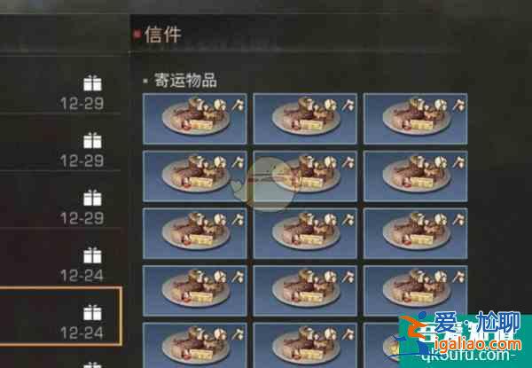Open the topmost 12-29 mail date entry
Screen dimensions: 532x368
click(82, 104)
